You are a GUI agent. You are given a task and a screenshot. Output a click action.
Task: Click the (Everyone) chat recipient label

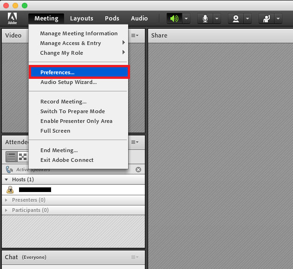[34, 257]
